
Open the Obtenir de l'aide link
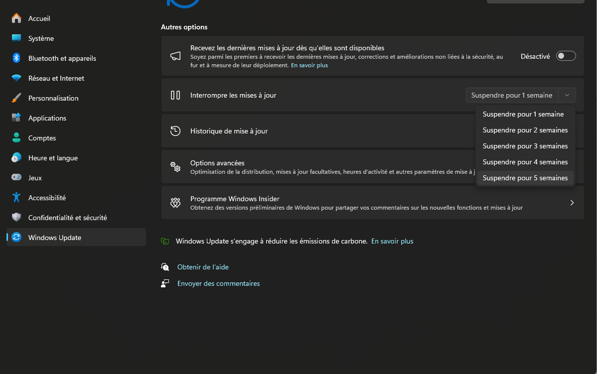coord(203,267)
